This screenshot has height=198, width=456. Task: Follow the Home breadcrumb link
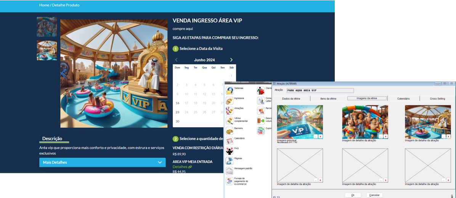[x=45, y=5]
